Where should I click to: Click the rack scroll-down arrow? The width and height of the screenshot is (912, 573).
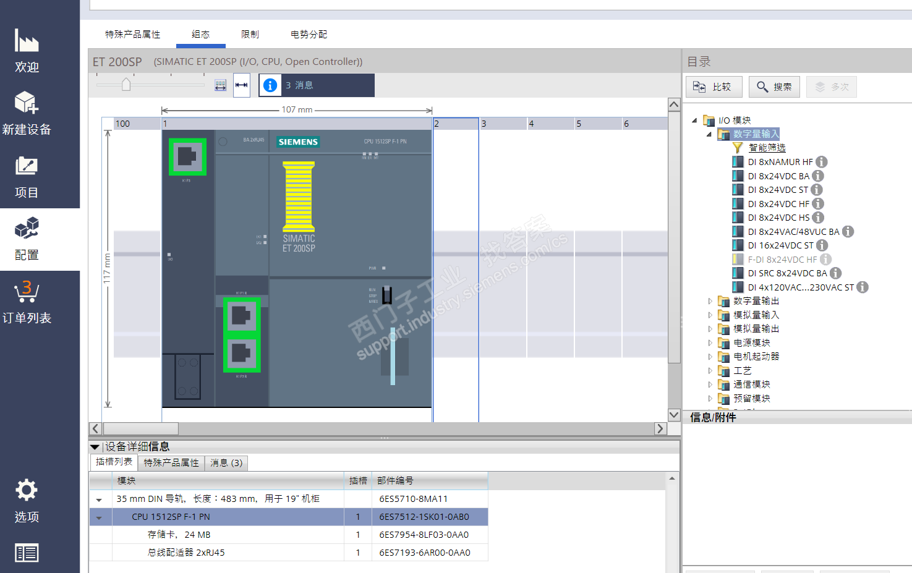[674, 415]
